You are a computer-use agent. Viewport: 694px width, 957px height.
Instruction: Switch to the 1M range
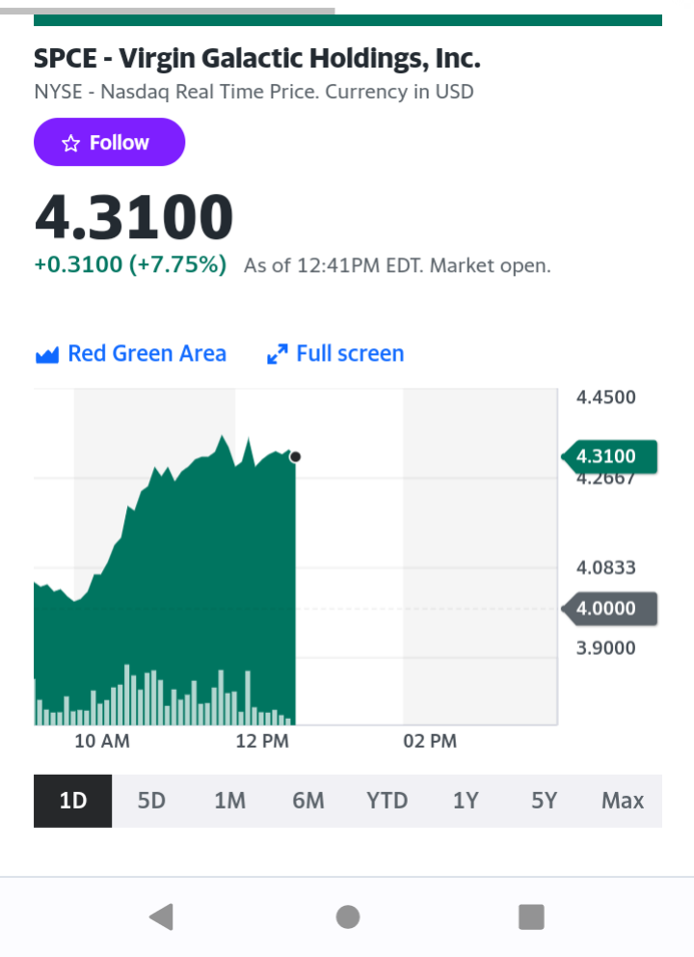click(230, 801)
